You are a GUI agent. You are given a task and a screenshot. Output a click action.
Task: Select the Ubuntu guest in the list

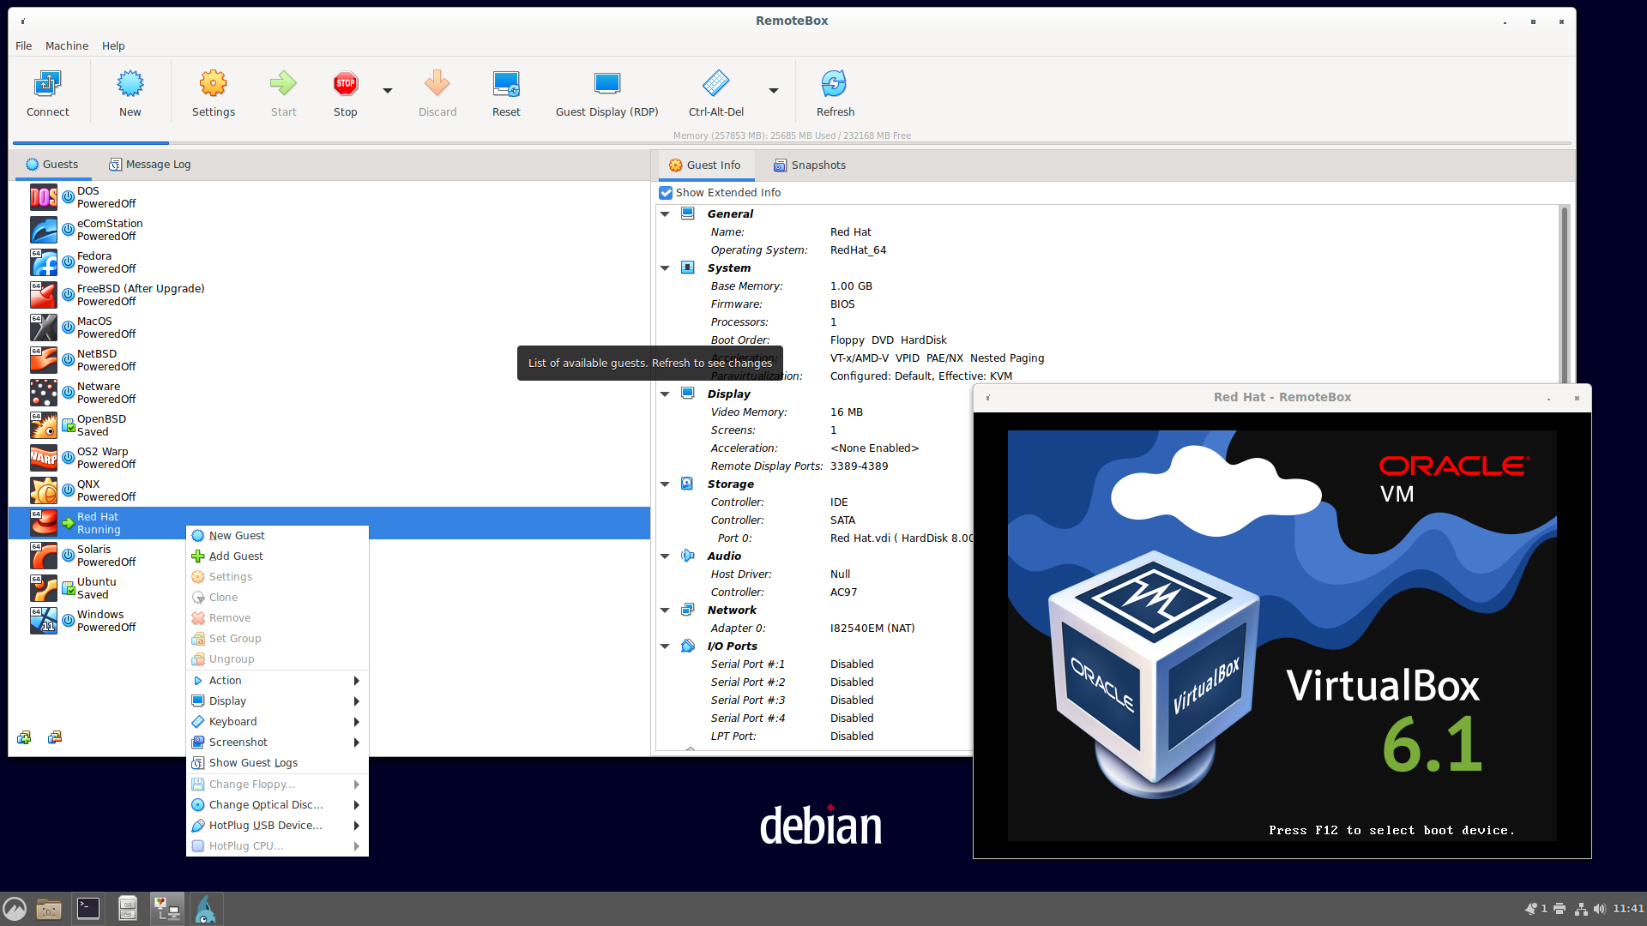pos(95,587)
